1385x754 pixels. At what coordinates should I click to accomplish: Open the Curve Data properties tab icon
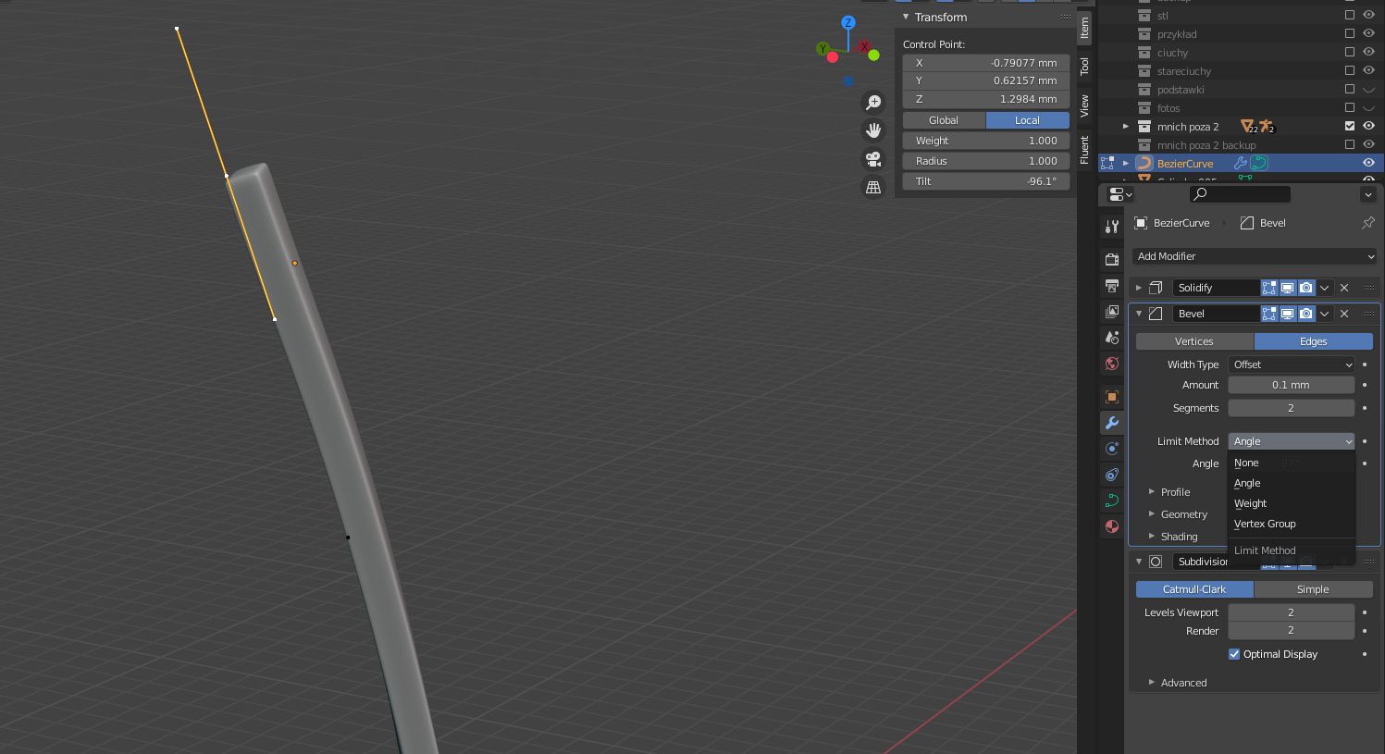tap(1112, 501)
